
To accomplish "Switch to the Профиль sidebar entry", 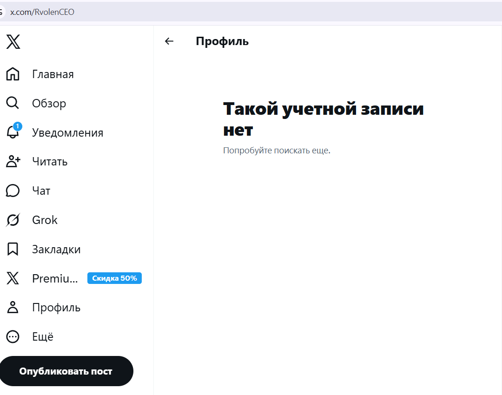I will click(56, 307).
